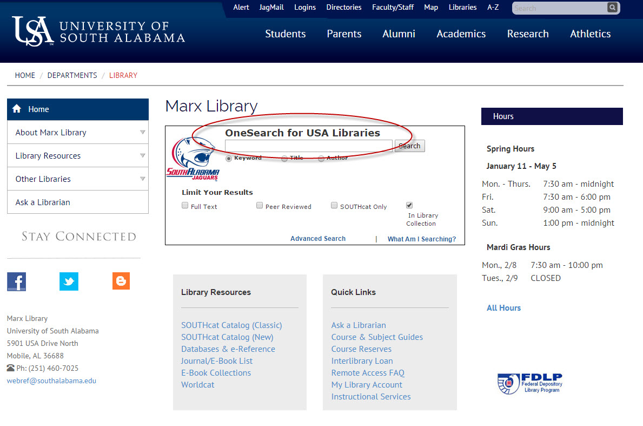Open SOUTHcat Catalog (Classic) link

pos(231,325)
